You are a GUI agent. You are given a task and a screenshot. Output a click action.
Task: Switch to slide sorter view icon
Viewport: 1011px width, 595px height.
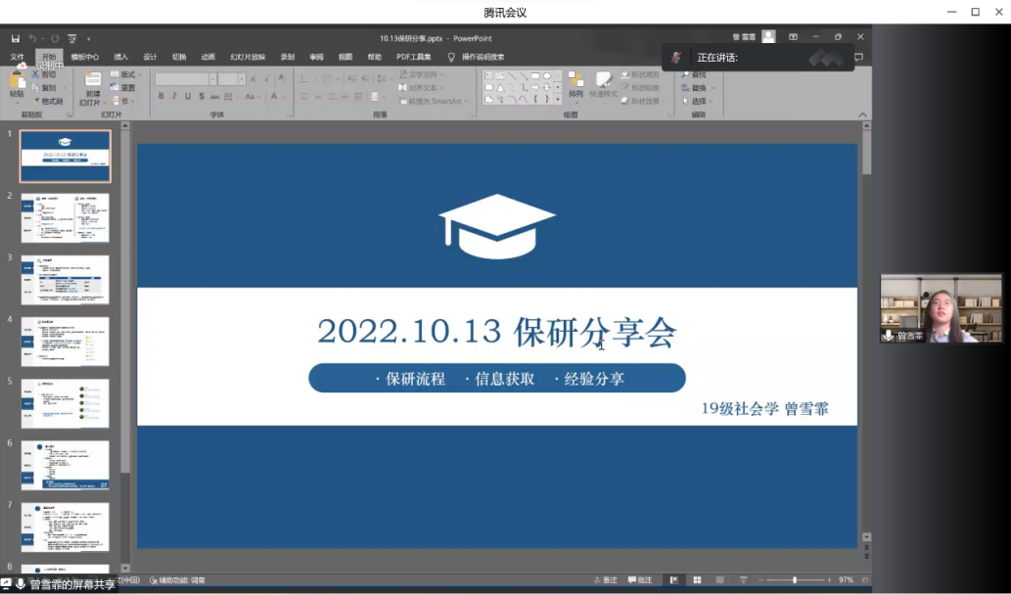[696, 580]
